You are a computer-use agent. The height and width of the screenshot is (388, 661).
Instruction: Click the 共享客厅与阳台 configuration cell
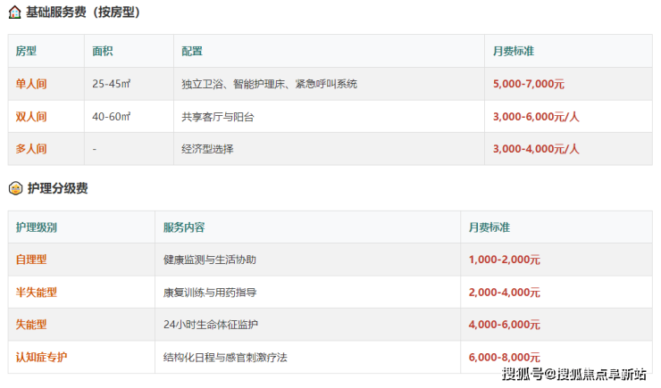[218, 117]
